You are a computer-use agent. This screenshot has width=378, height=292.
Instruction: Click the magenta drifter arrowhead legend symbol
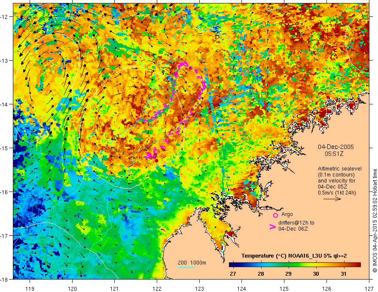273,227
